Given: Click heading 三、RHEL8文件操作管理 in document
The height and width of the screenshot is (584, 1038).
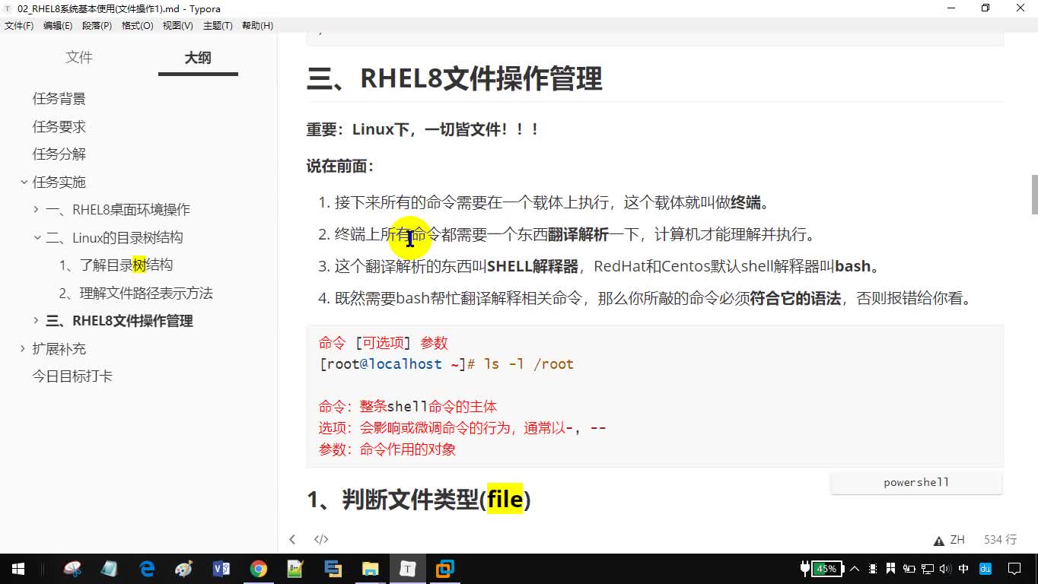Looking at the screenshot, I should tap(454, 78).
